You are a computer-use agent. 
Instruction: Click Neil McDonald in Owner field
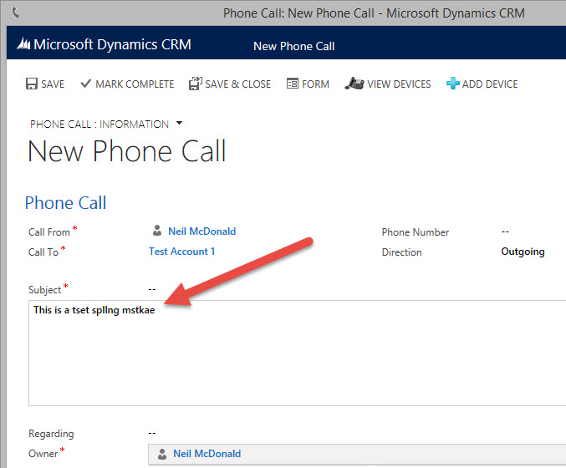click(x=207, y=454)
